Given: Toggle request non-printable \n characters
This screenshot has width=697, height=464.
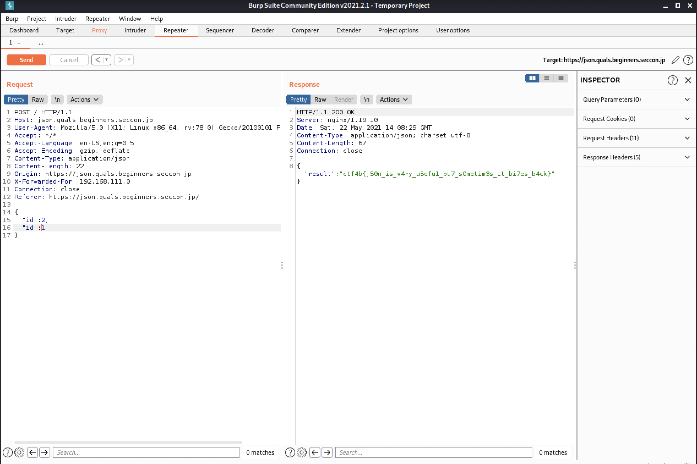Looking at the screenshot, I should pyautogui.click(x=57, y=100).
